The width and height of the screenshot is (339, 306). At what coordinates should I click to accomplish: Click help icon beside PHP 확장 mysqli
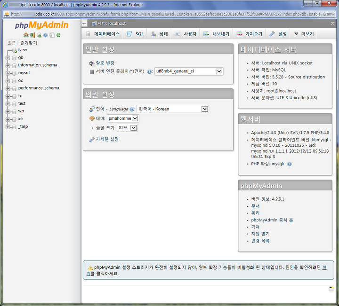pyautogui.click(x=289, y=164)
